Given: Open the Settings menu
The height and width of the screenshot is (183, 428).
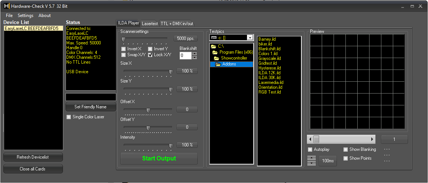Looking at the screenshot, I should [26, 16].
